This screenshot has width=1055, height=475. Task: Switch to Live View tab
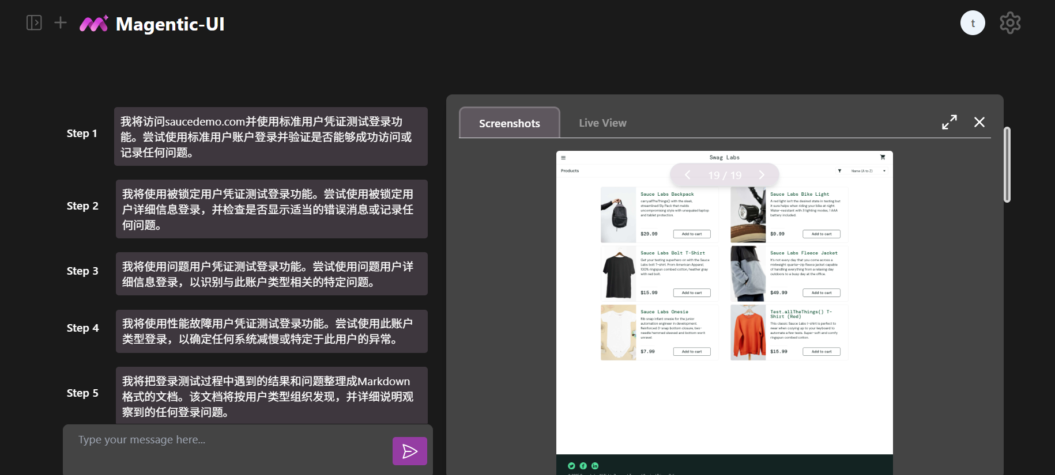[x=602, y=123]
